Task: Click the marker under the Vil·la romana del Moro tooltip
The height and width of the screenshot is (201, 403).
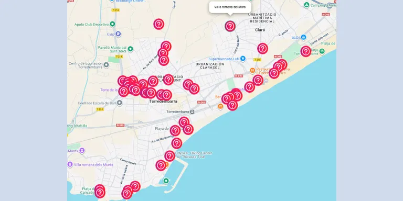Action: coord(230,26)
